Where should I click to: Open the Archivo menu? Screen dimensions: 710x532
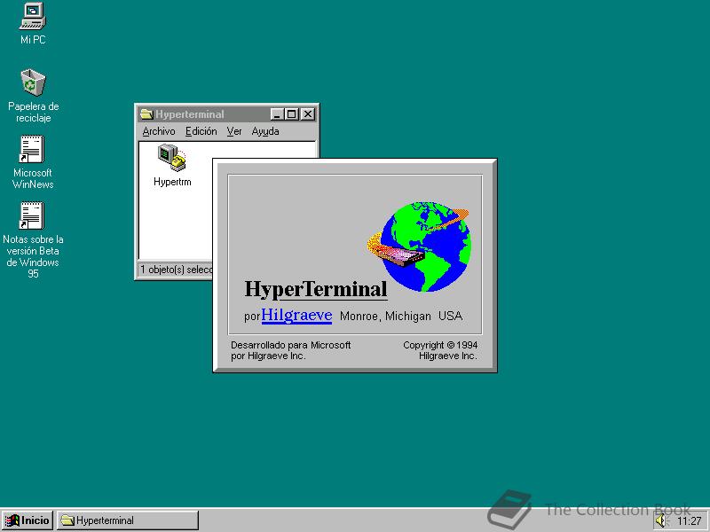[x=159, y=131]
